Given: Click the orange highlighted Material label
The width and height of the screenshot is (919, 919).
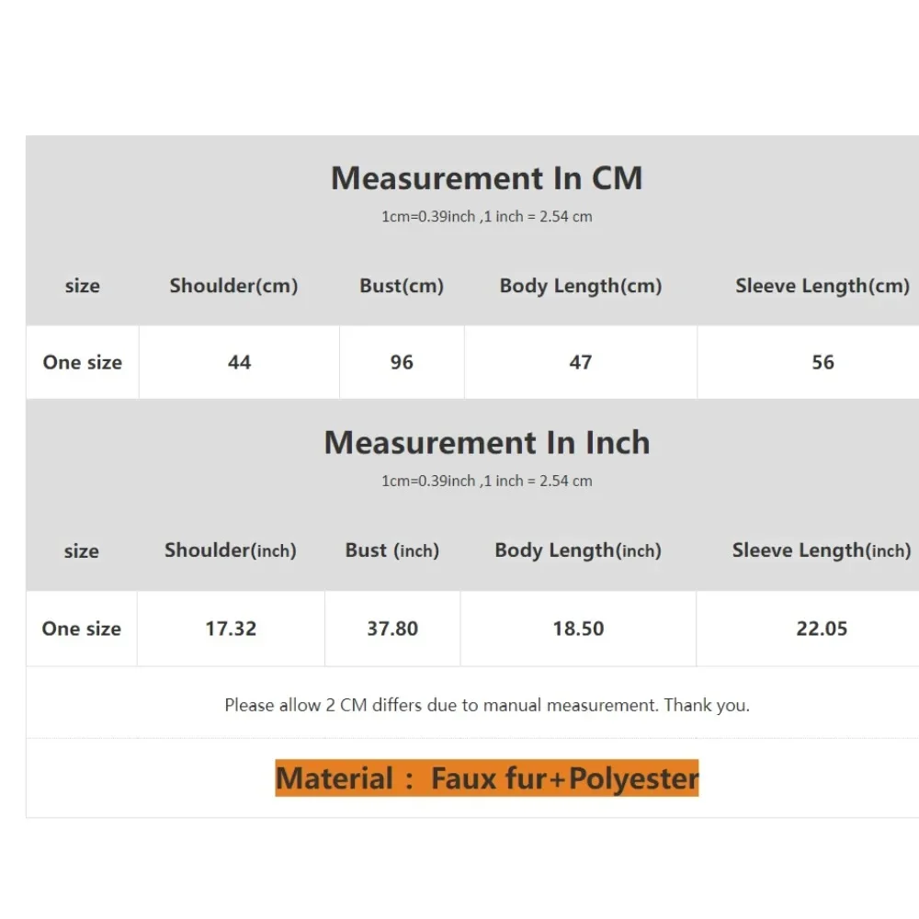Looking at the screenshot, I should (x=487, y=778).
